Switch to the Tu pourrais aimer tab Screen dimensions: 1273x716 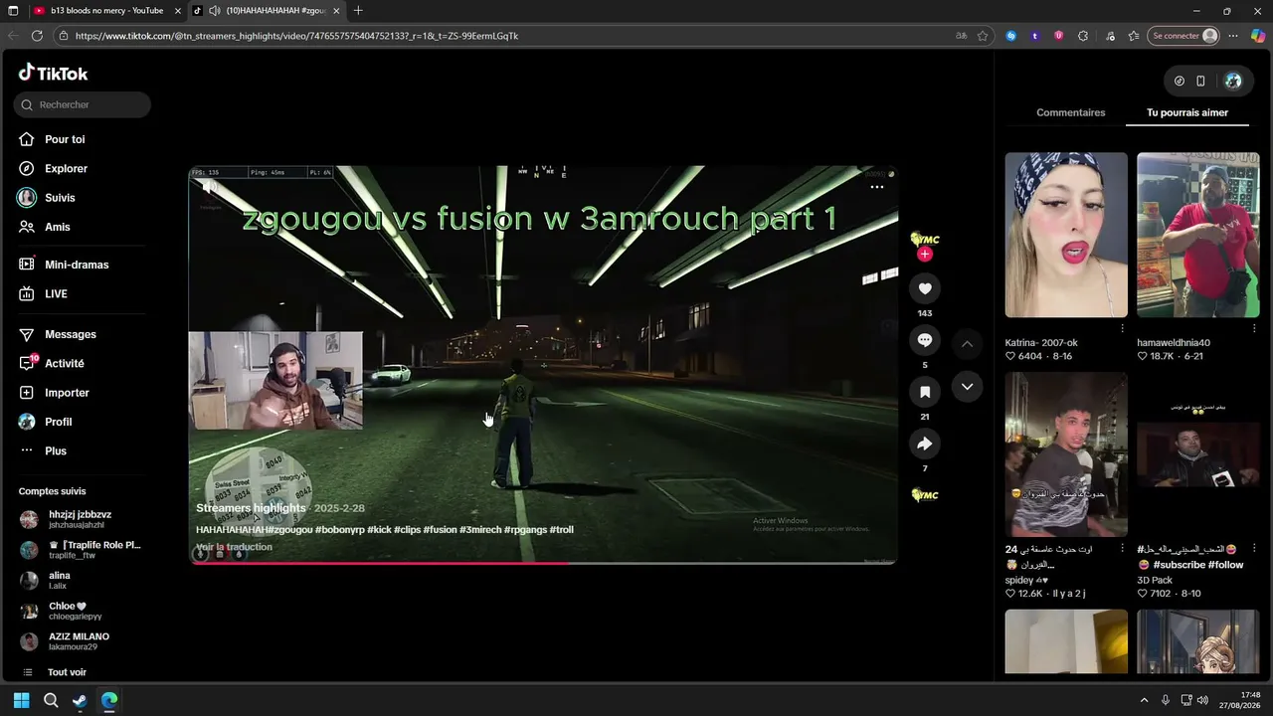coord(1187,112)
